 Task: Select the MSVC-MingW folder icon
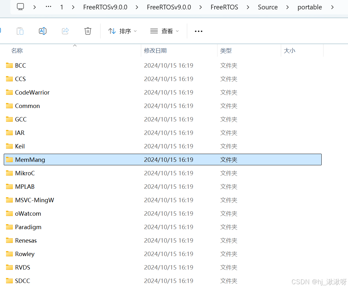click(9, 200)
